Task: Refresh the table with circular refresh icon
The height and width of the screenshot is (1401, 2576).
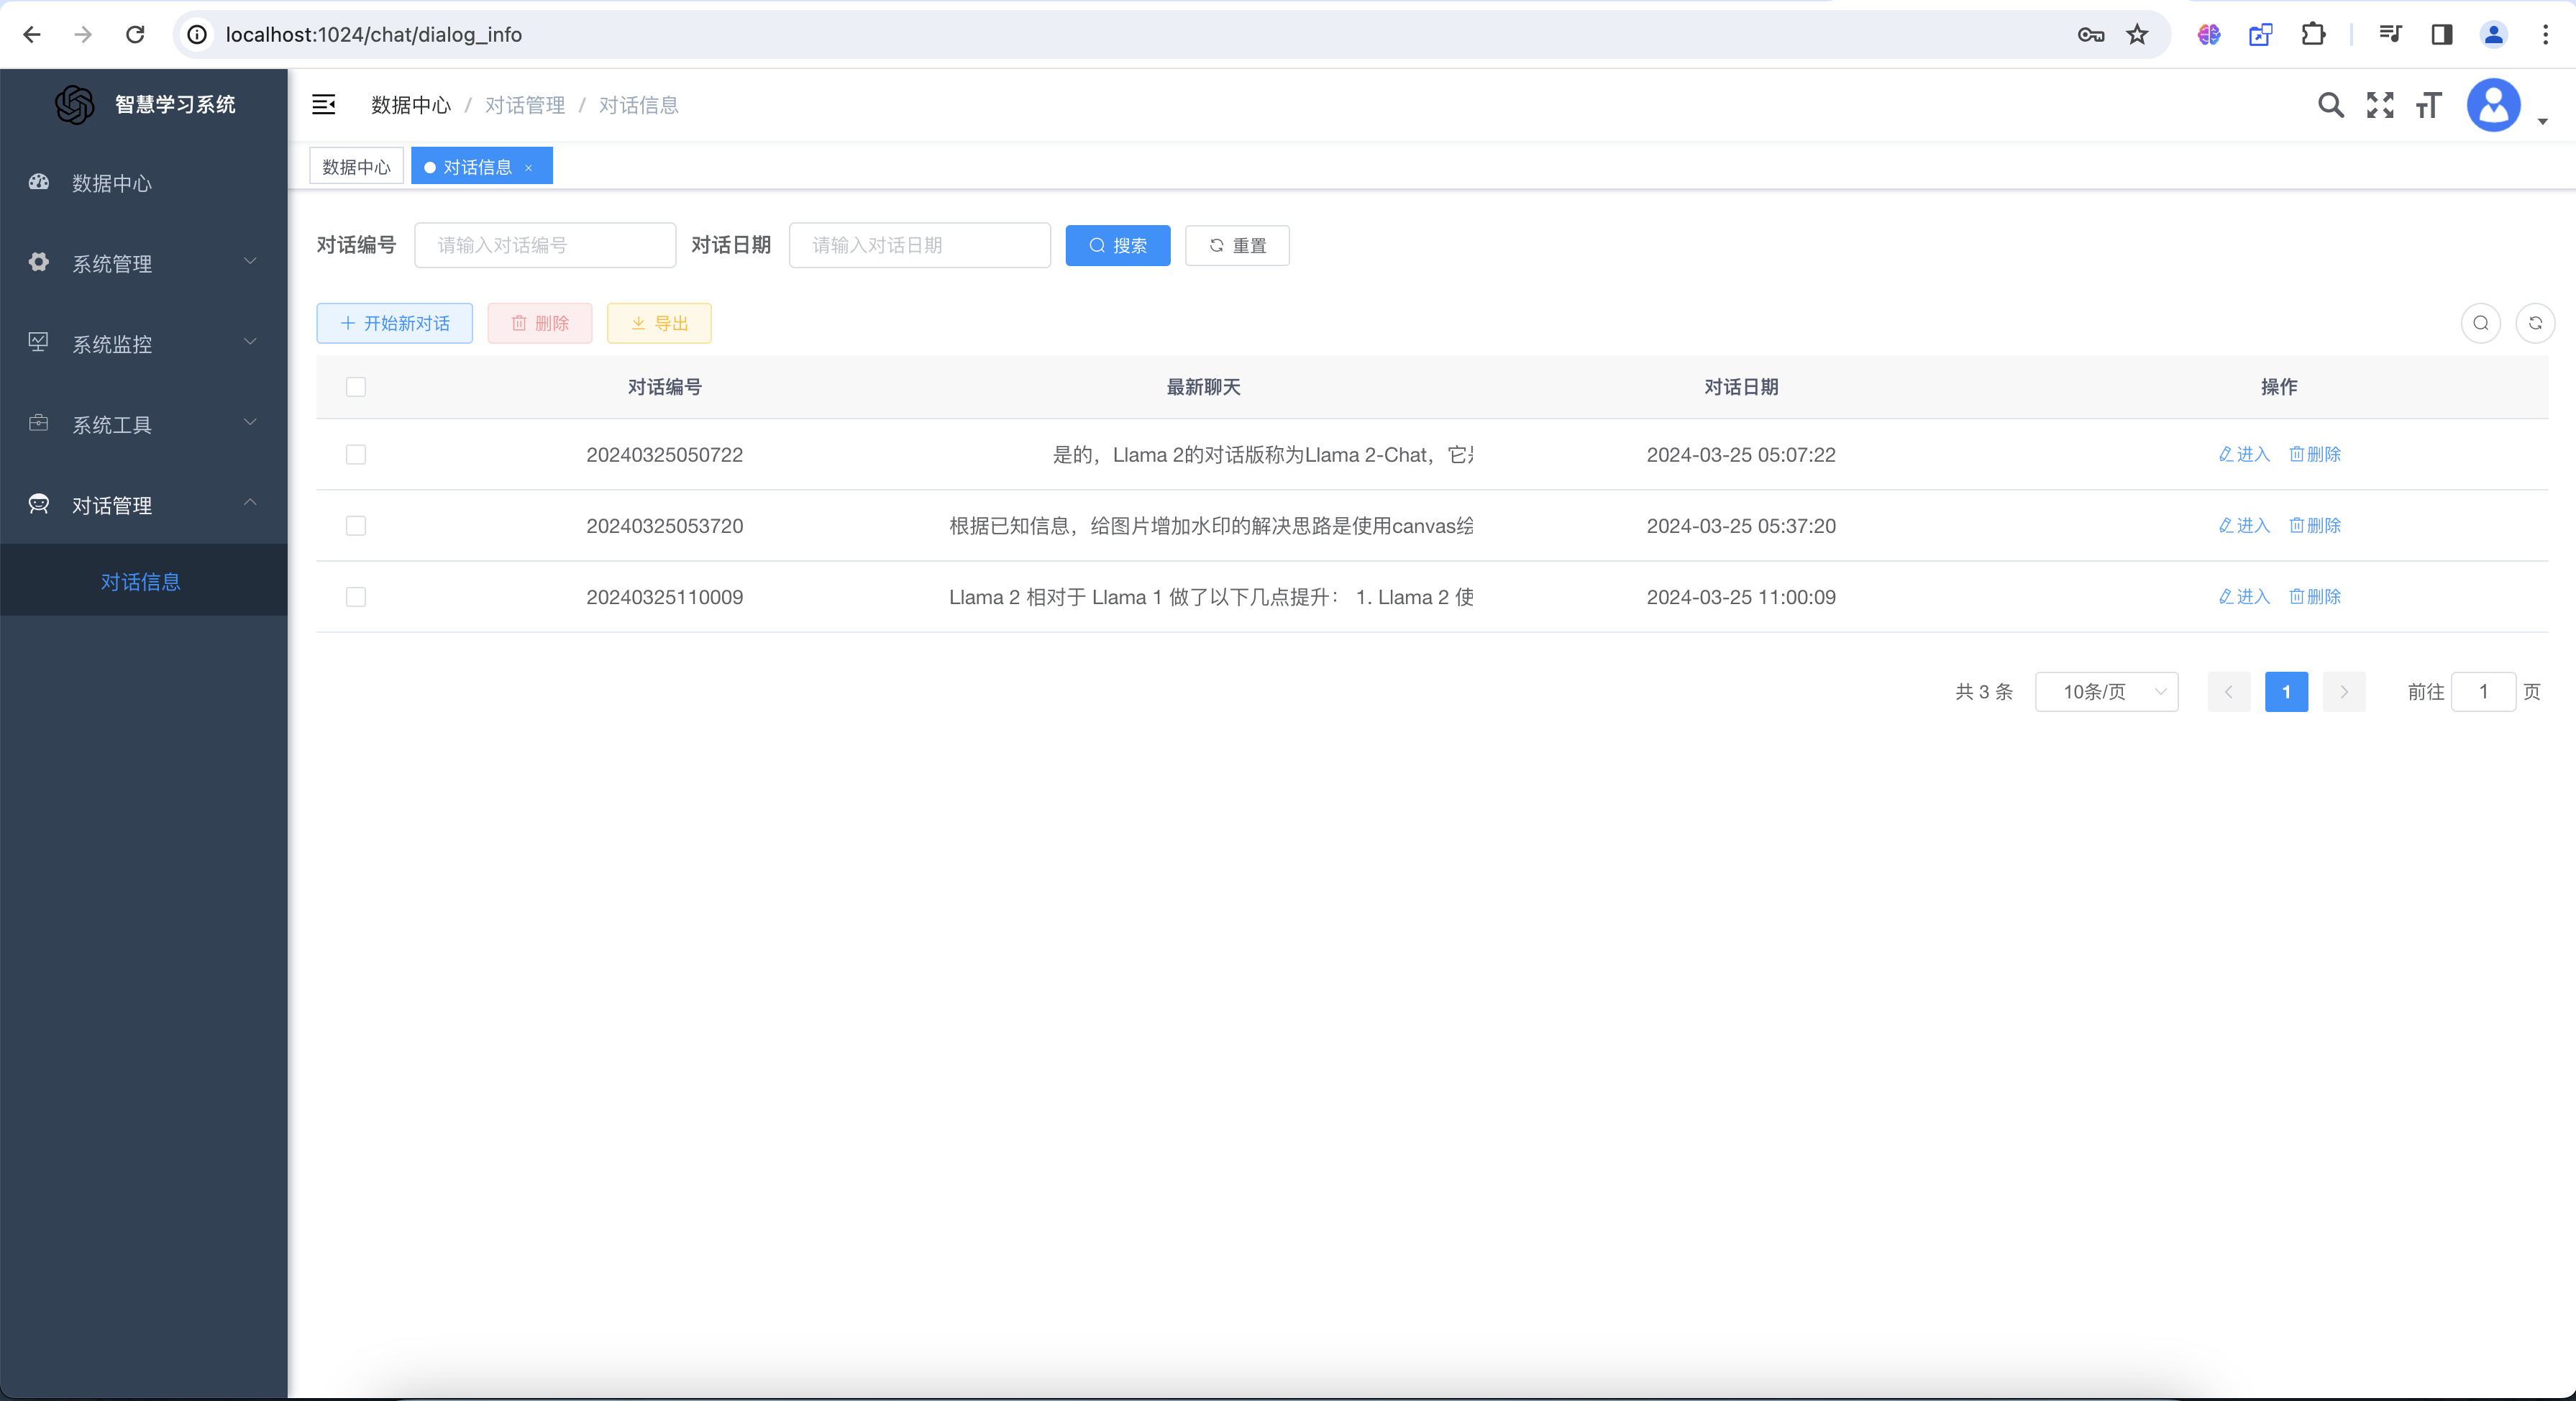Action: click(x=2535, y=323)
